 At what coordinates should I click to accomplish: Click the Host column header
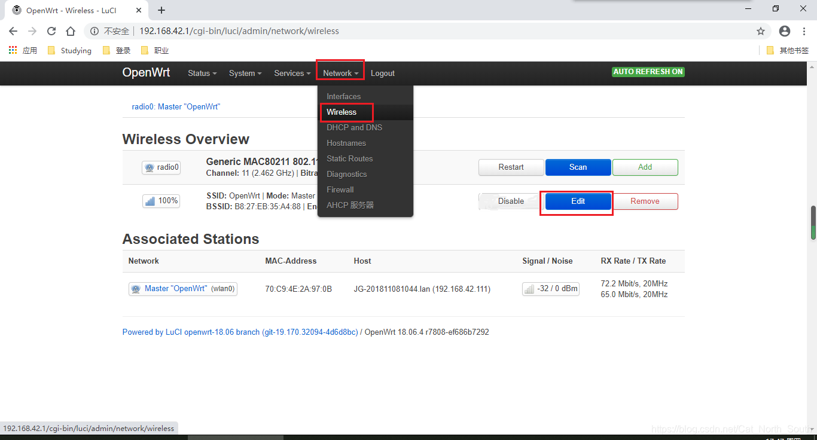pyautogui.click(x=362, y=261)
